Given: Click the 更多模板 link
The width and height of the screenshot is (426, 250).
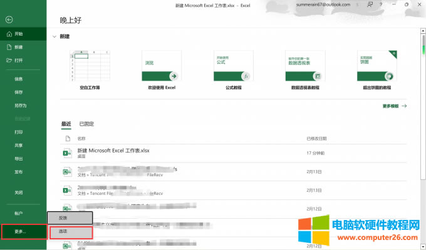Looking at the screenshot, I should 391,106.
